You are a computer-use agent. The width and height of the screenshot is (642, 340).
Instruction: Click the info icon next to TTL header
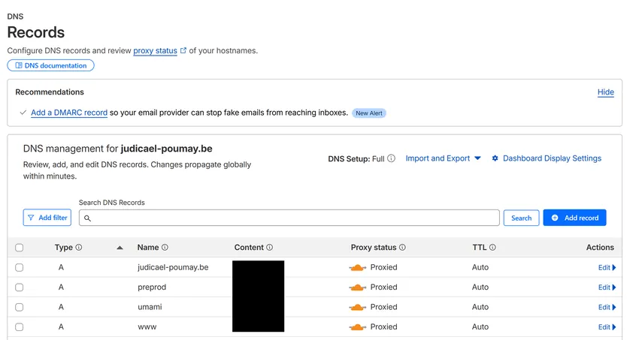[x=492, y=247]
